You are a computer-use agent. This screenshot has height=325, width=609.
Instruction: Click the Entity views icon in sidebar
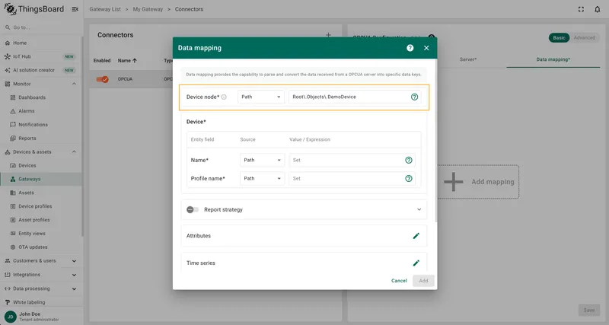pos(13,234)
